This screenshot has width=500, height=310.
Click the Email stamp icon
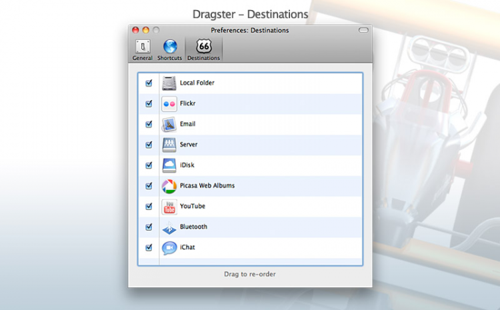[x=169, y=125]
